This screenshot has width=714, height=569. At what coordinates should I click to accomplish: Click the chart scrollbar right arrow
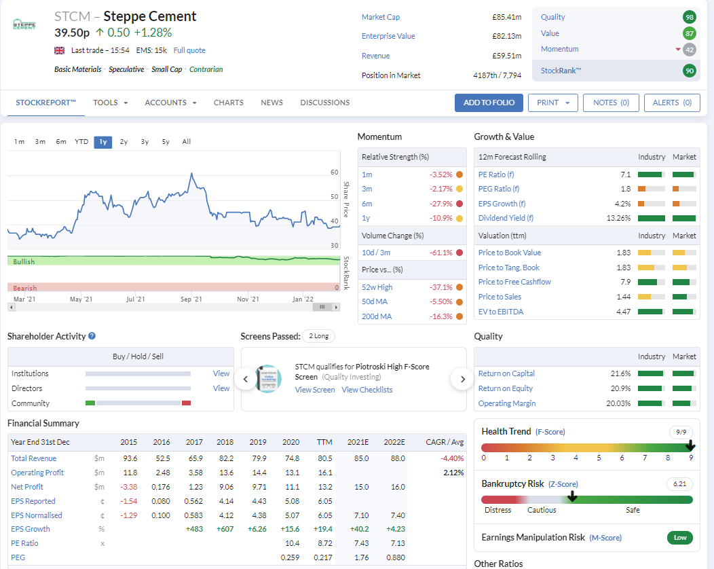click(336, 307)
